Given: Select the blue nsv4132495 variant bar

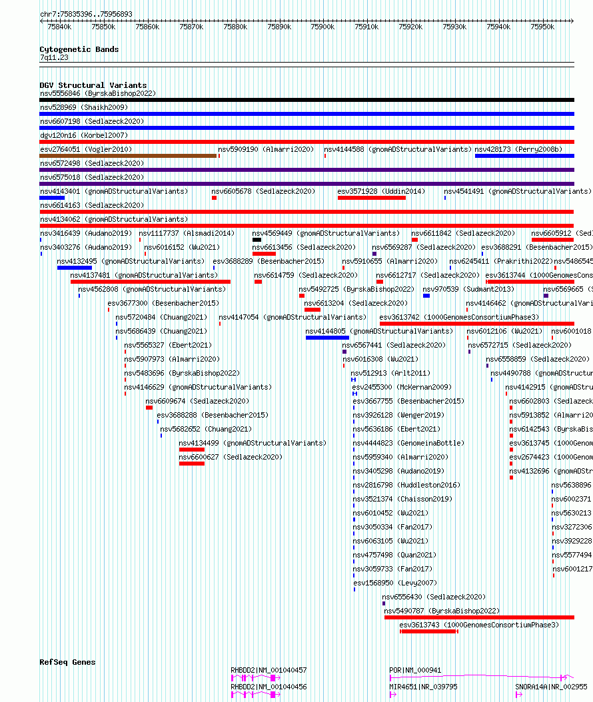Looking at the screenshot, I should click(x=75, y=268).
